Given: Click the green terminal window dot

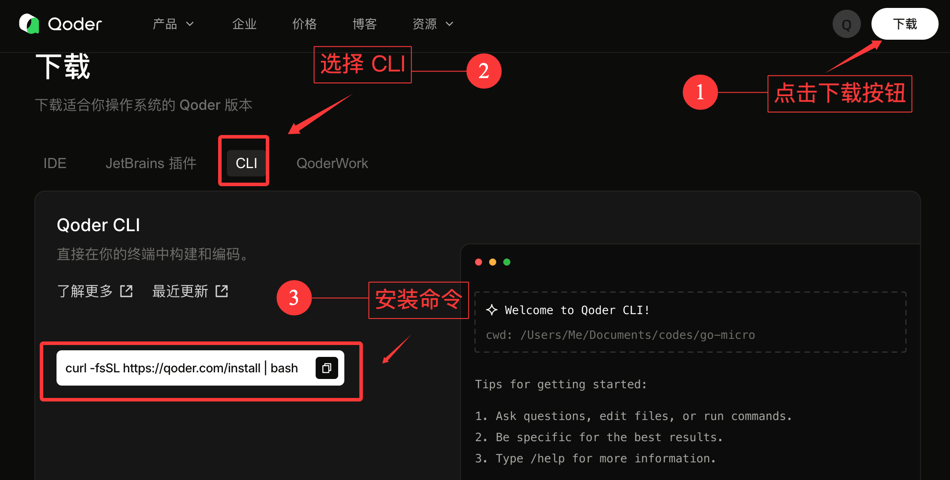Looking at the screenshot, I should [507, 262].
